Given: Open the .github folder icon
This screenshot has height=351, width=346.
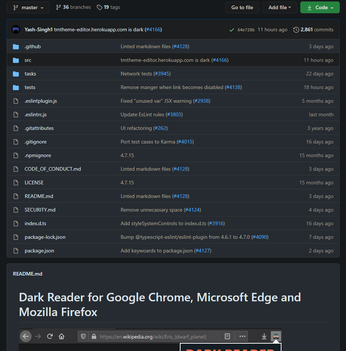Looking at the screenshot, I should click(x=16, y=46).
